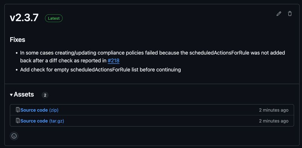
Task: Collapse the Assets disclosure triangle
Action: (x=11, y=95)
